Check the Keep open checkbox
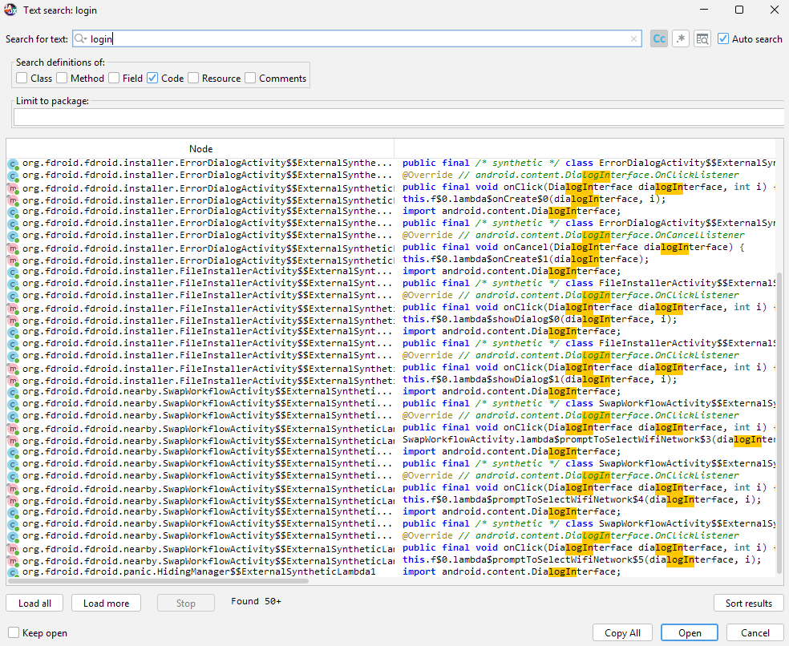This screenshot has width=789, height=646. pyautogui.click(x=14, y=632)
